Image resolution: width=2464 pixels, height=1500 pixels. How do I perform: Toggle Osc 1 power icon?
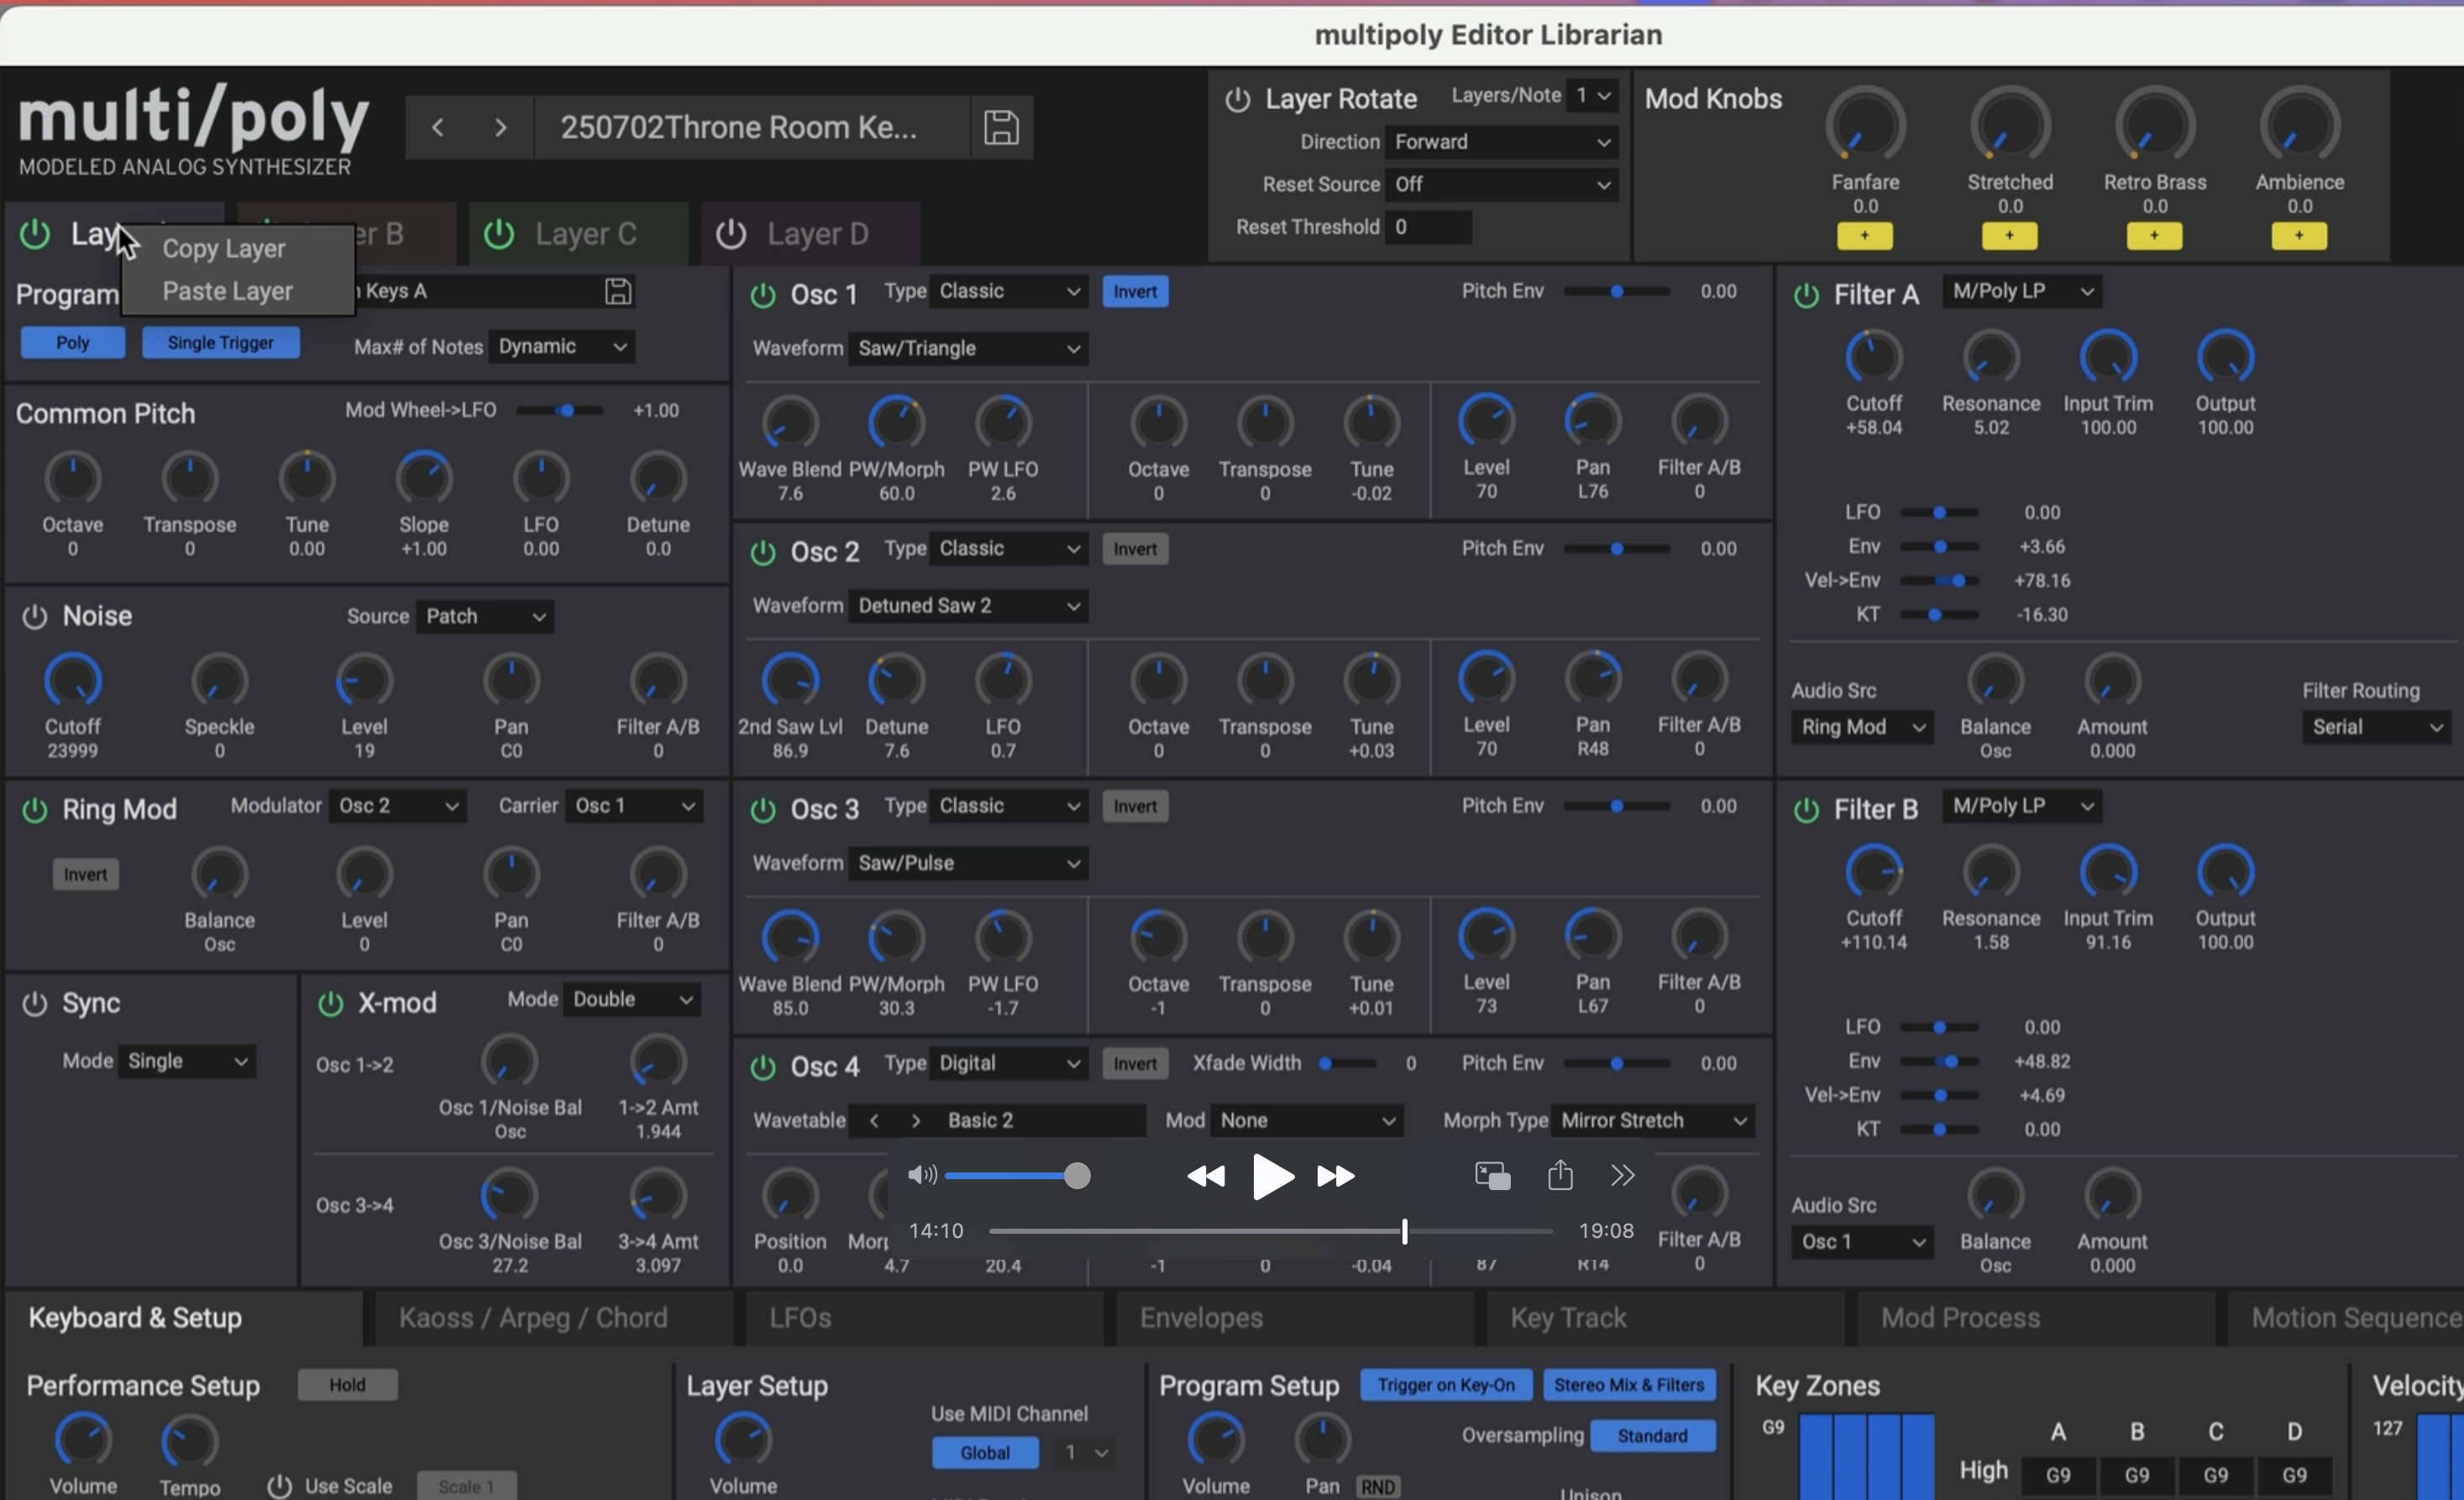[763, 295]
